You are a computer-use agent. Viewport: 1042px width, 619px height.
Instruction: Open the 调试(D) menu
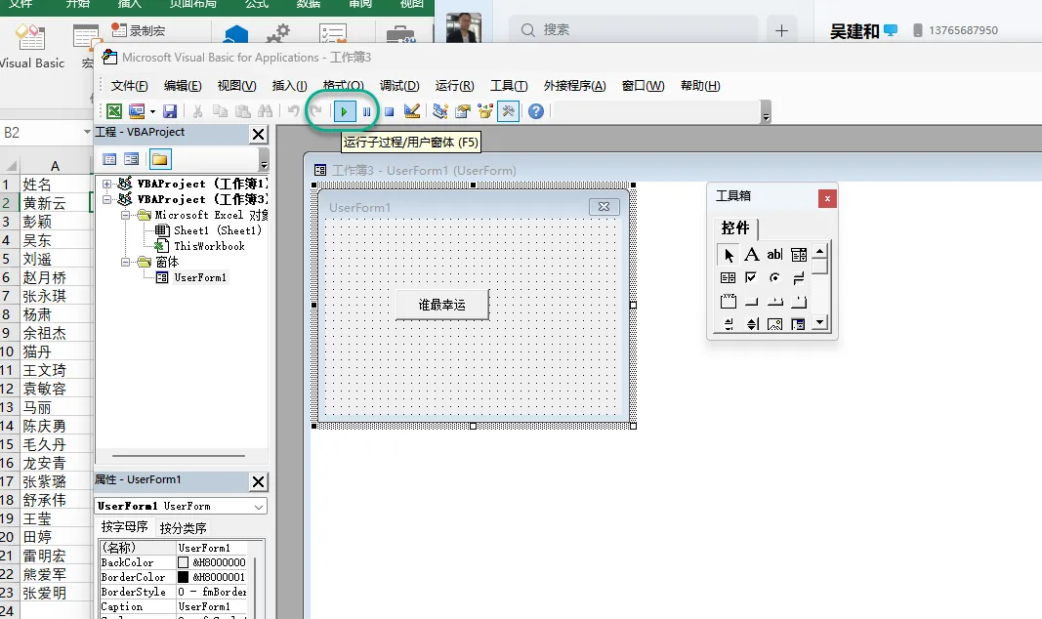coord(399,86)
